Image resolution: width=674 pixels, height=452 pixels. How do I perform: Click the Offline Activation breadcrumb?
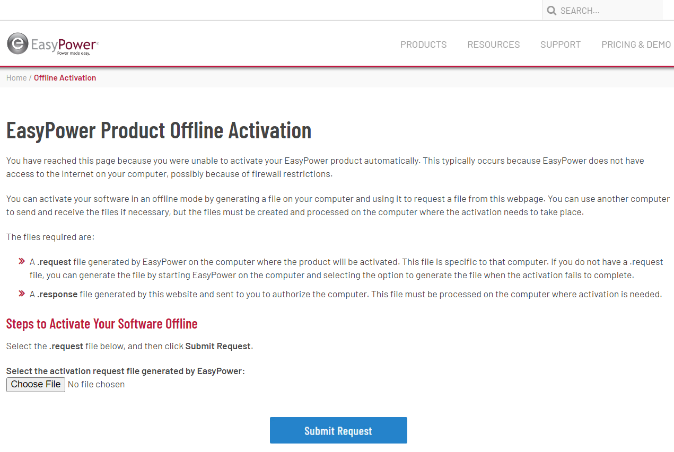click(x=65, y=78)
